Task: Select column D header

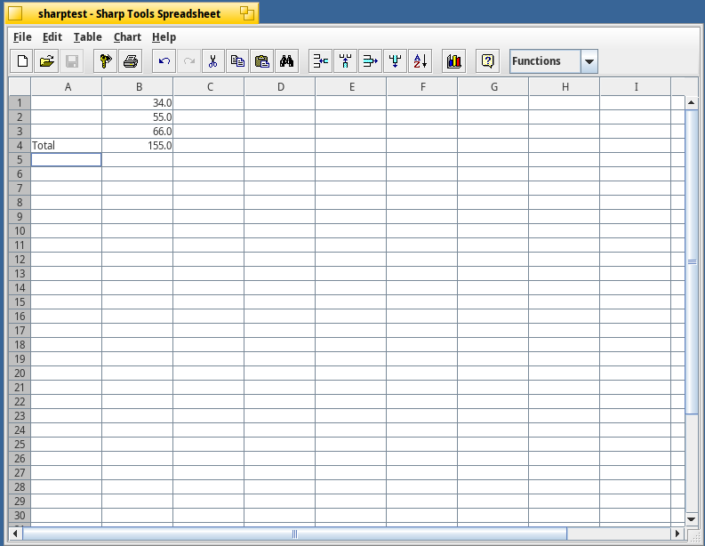Action: click(x=280, y=87)
